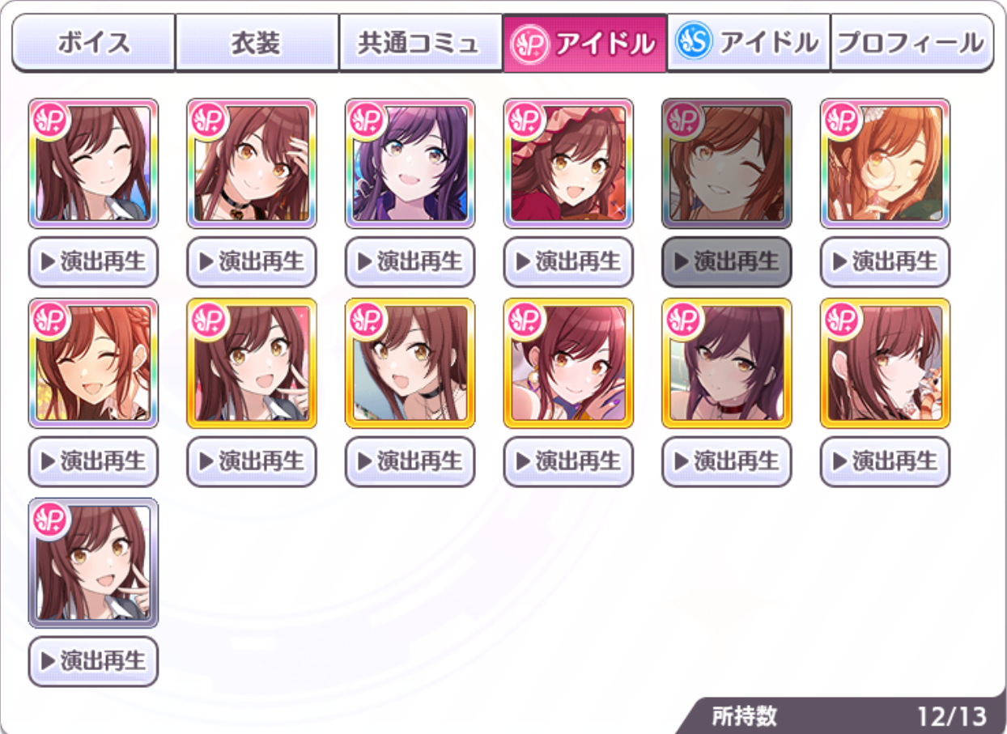The width and height of the screenshot is (1007, 734).
Task: Switch to the ボイス tab
Action: 94,43
